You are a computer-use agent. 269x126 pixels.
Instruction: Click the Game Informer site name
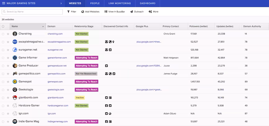(28, 58)
